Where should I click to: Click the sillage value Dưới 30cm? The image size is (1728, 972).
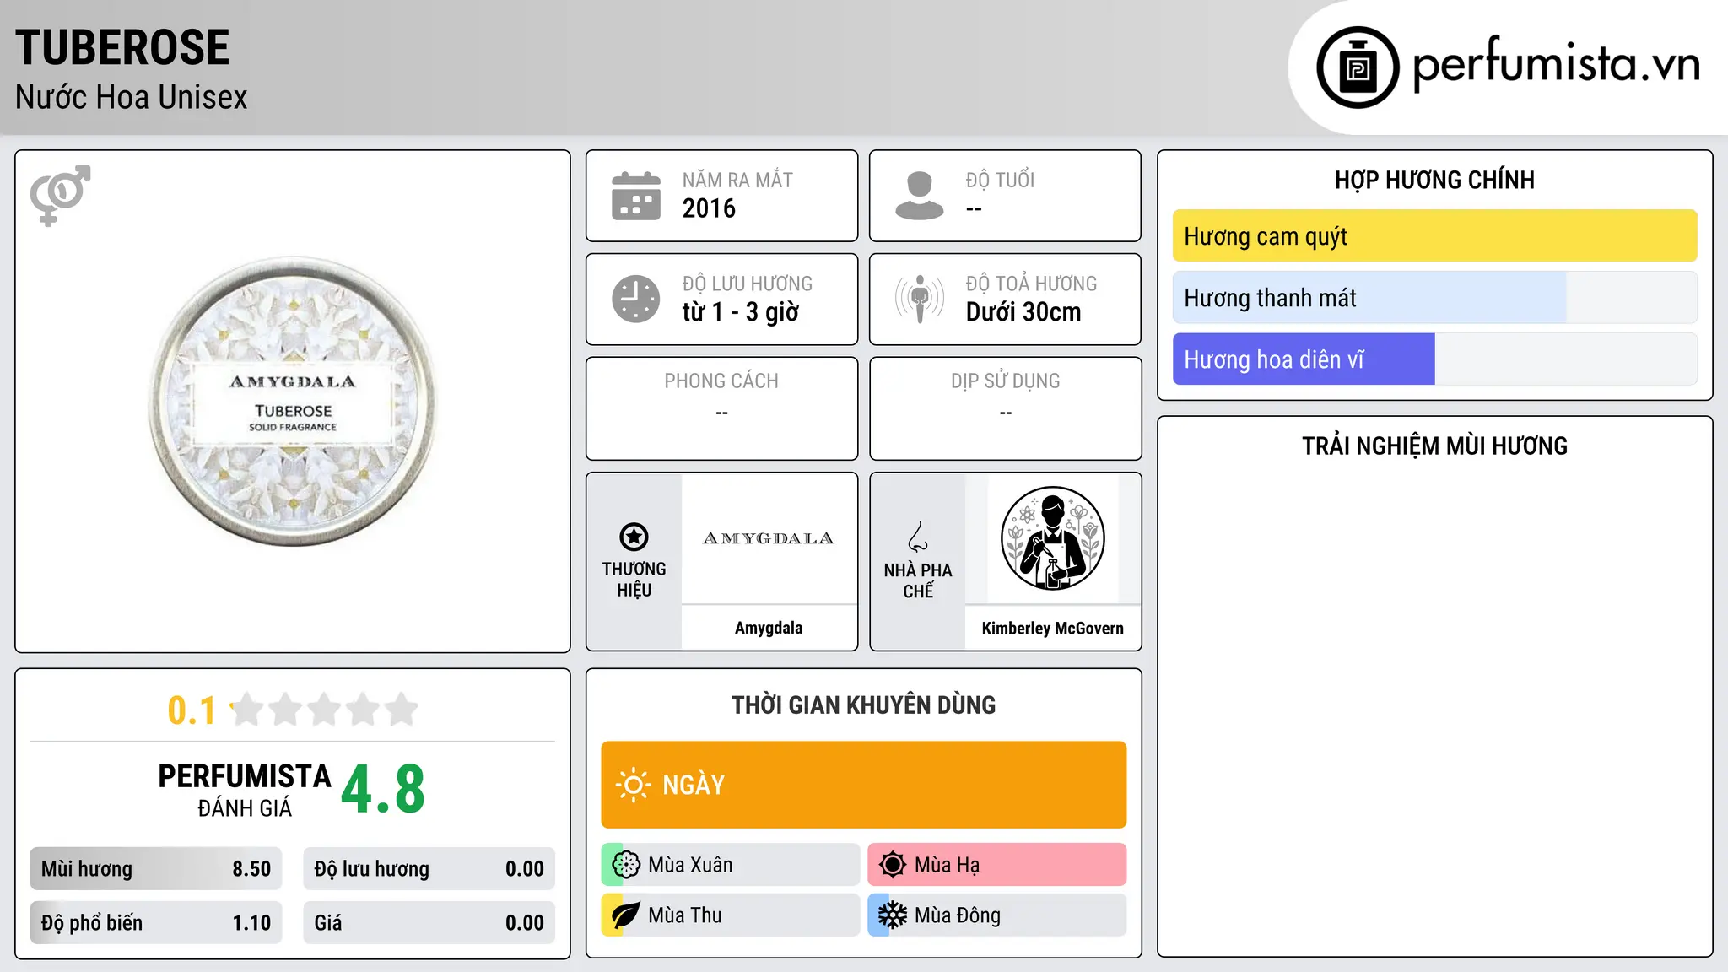[1023, 312]
